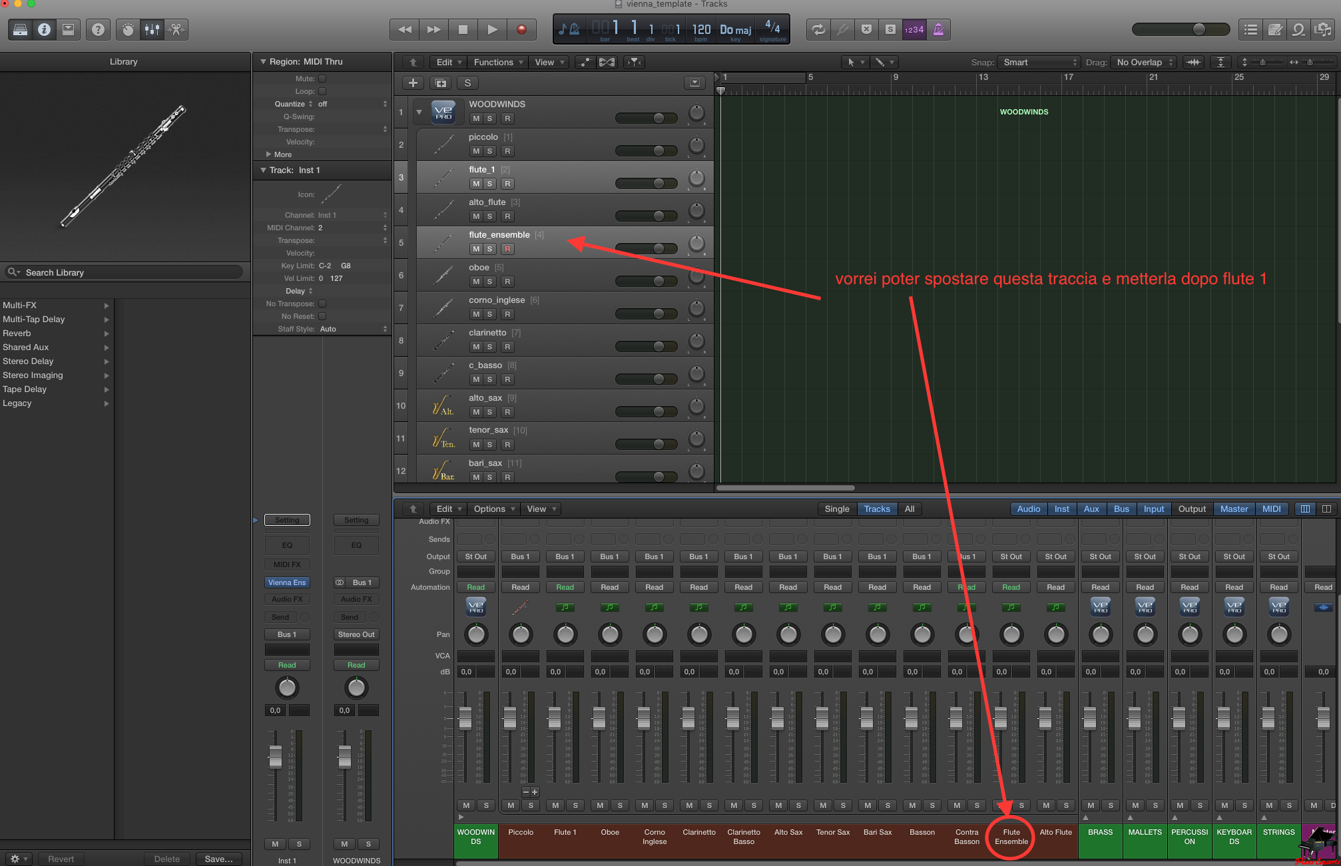Click the Vienna Ens instrument slot
This screenshot has height=866, width=1341.
coord(287,582)
